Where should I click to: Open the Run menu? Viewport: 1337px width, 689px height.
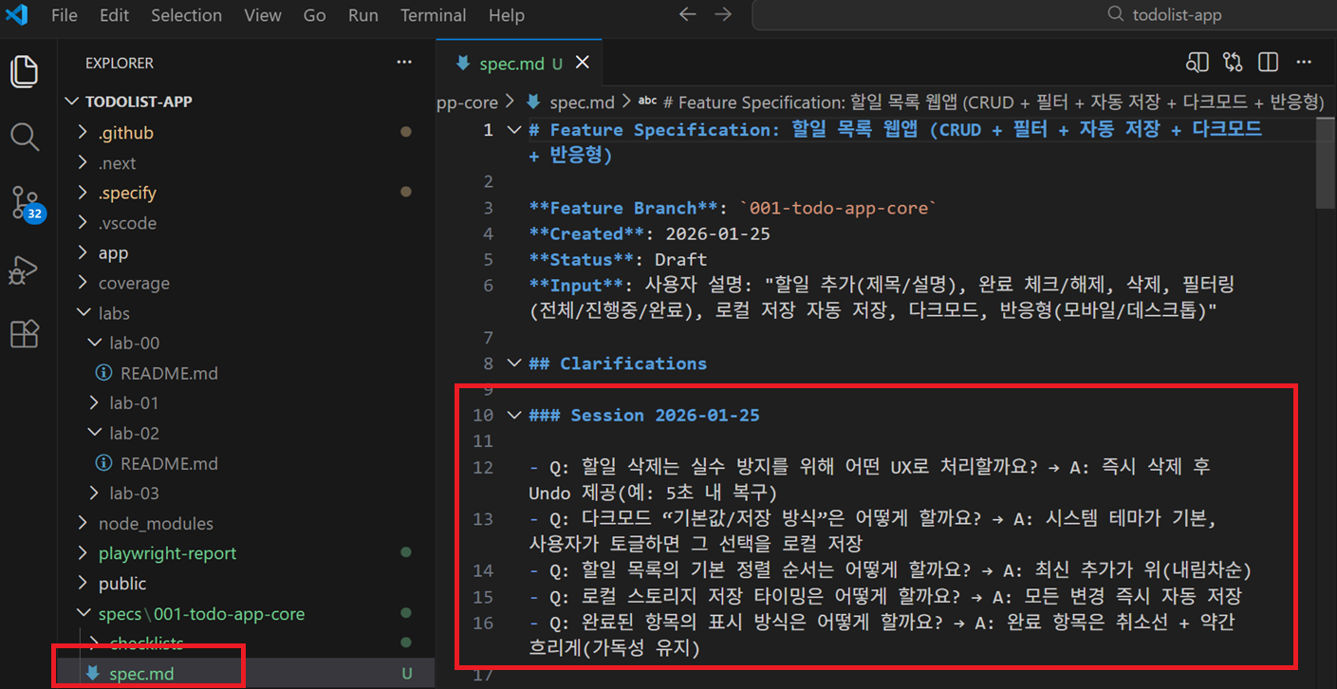click(362, 15)
